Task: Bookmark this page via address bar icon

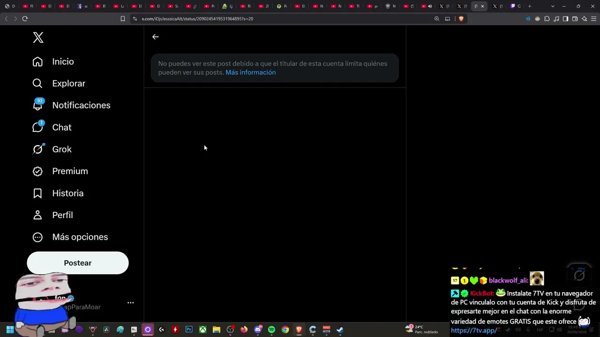Action: [x=123, y=19]
